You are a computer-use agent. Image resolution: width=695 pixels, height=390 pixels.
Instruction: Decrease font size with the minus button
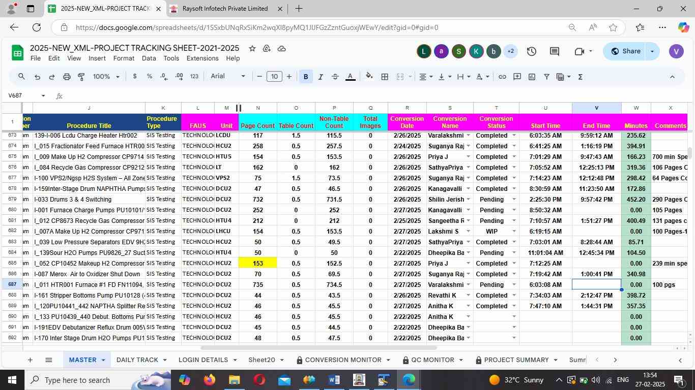coord(259,77)
